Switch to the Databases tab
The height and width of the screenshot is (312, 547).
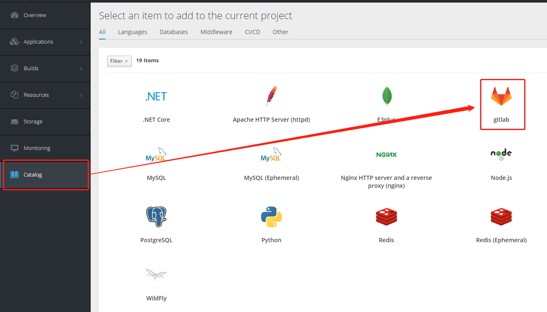pyautogui.click(x=174, y=32)
